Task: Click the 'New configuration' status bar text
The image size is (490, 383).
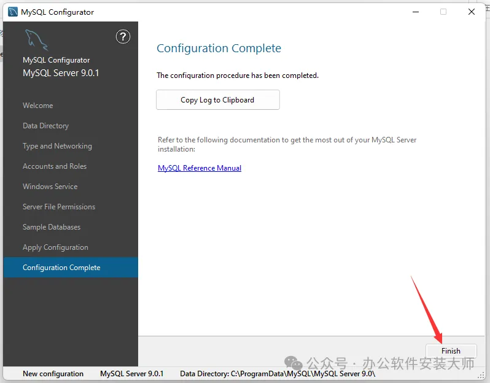Action: click(x=53, y=374)
